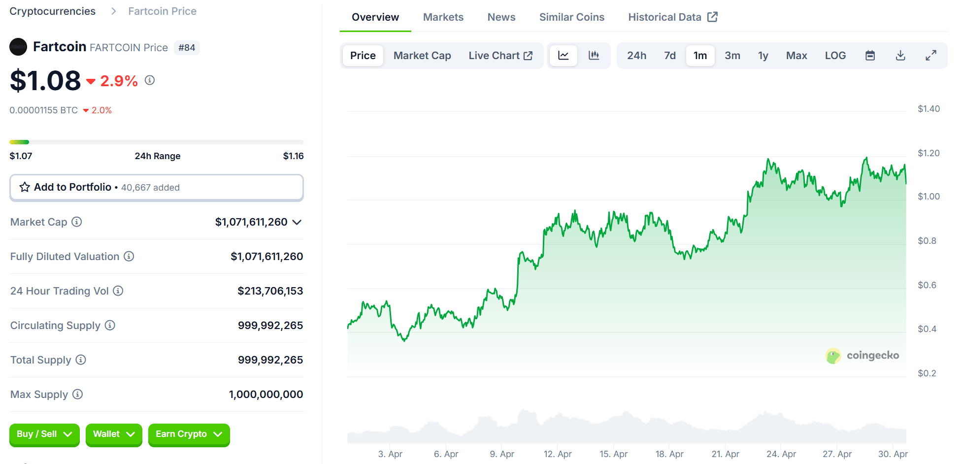Toggle LOG scale on chart
The width and height of the screenshot is (963, 464).
pos(835,55)
